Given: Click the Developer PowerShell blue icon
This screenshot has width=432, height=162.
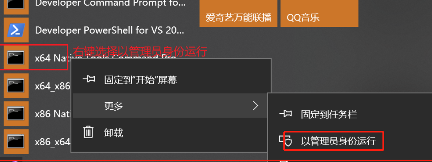Looking at the screenshot, I should click(x=16, y=31).
